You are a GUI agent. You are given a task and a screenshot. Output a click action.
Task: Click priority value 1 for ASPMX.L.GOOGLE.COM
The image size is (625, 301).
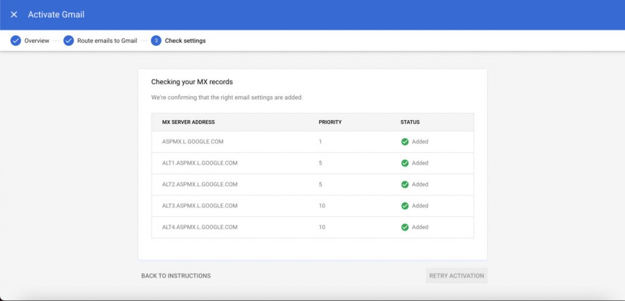320,142
